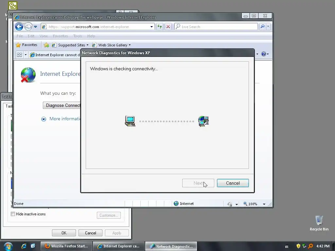Open the zoom level dropdown arrow
The image size is (335, 251).
tap(264, 204)
